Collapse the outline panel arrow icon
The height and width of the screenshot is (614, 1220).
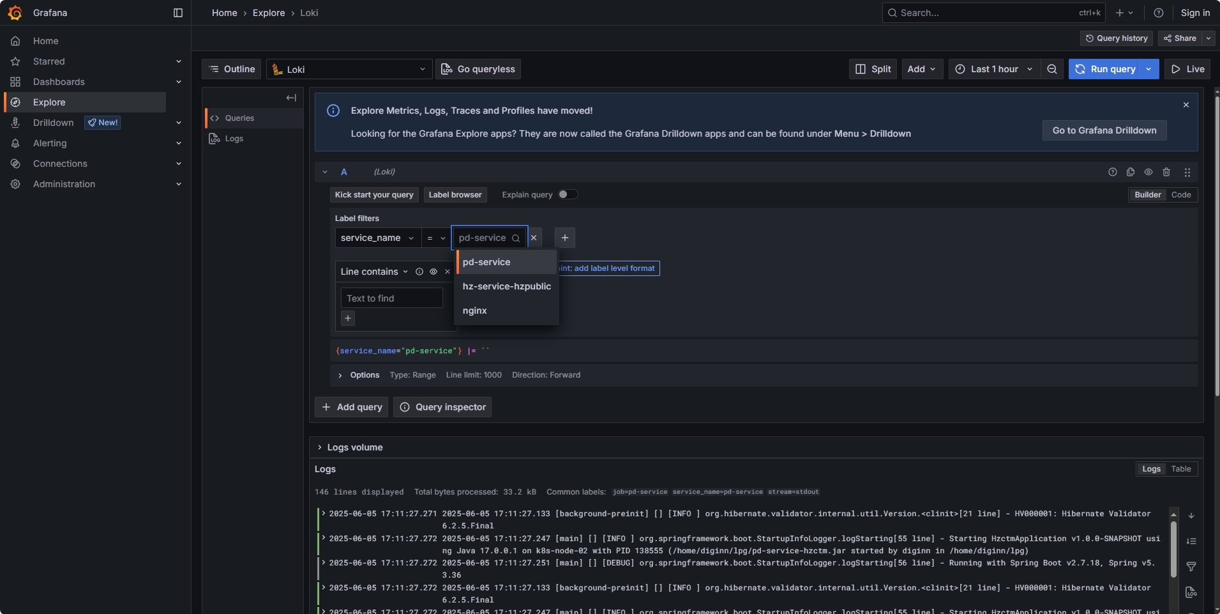(x=291, y=98)
